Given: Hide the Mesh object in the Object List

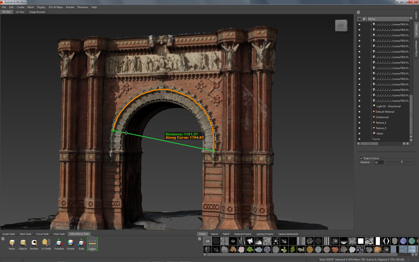Looking at the screenshot, I should coord(359,133).
